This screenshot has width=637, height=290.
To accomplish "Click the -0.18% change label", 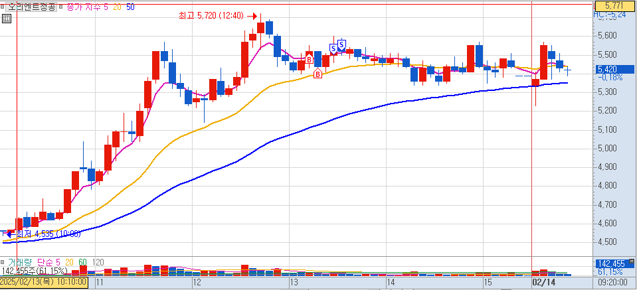I will coord(609,78).
